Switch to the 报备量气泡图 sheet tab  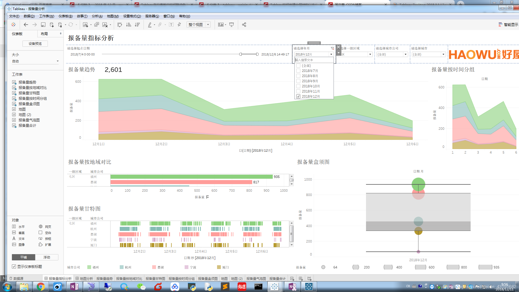click(256, 278)
